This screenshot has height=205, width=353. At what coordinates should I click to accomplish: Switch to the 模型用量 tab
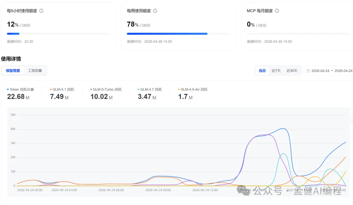(x=13, y=71)
